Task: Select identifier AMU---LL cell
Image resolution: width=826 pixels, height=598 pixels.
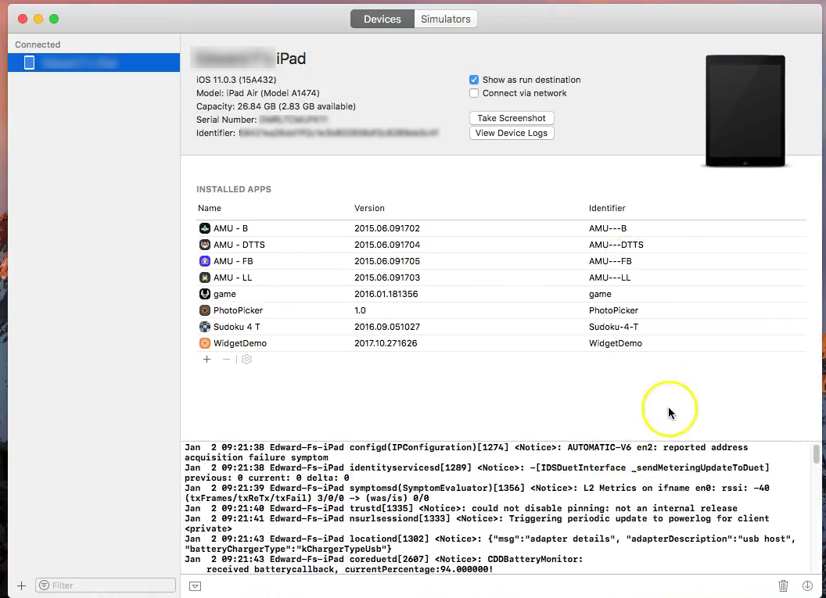Action: 609,277
